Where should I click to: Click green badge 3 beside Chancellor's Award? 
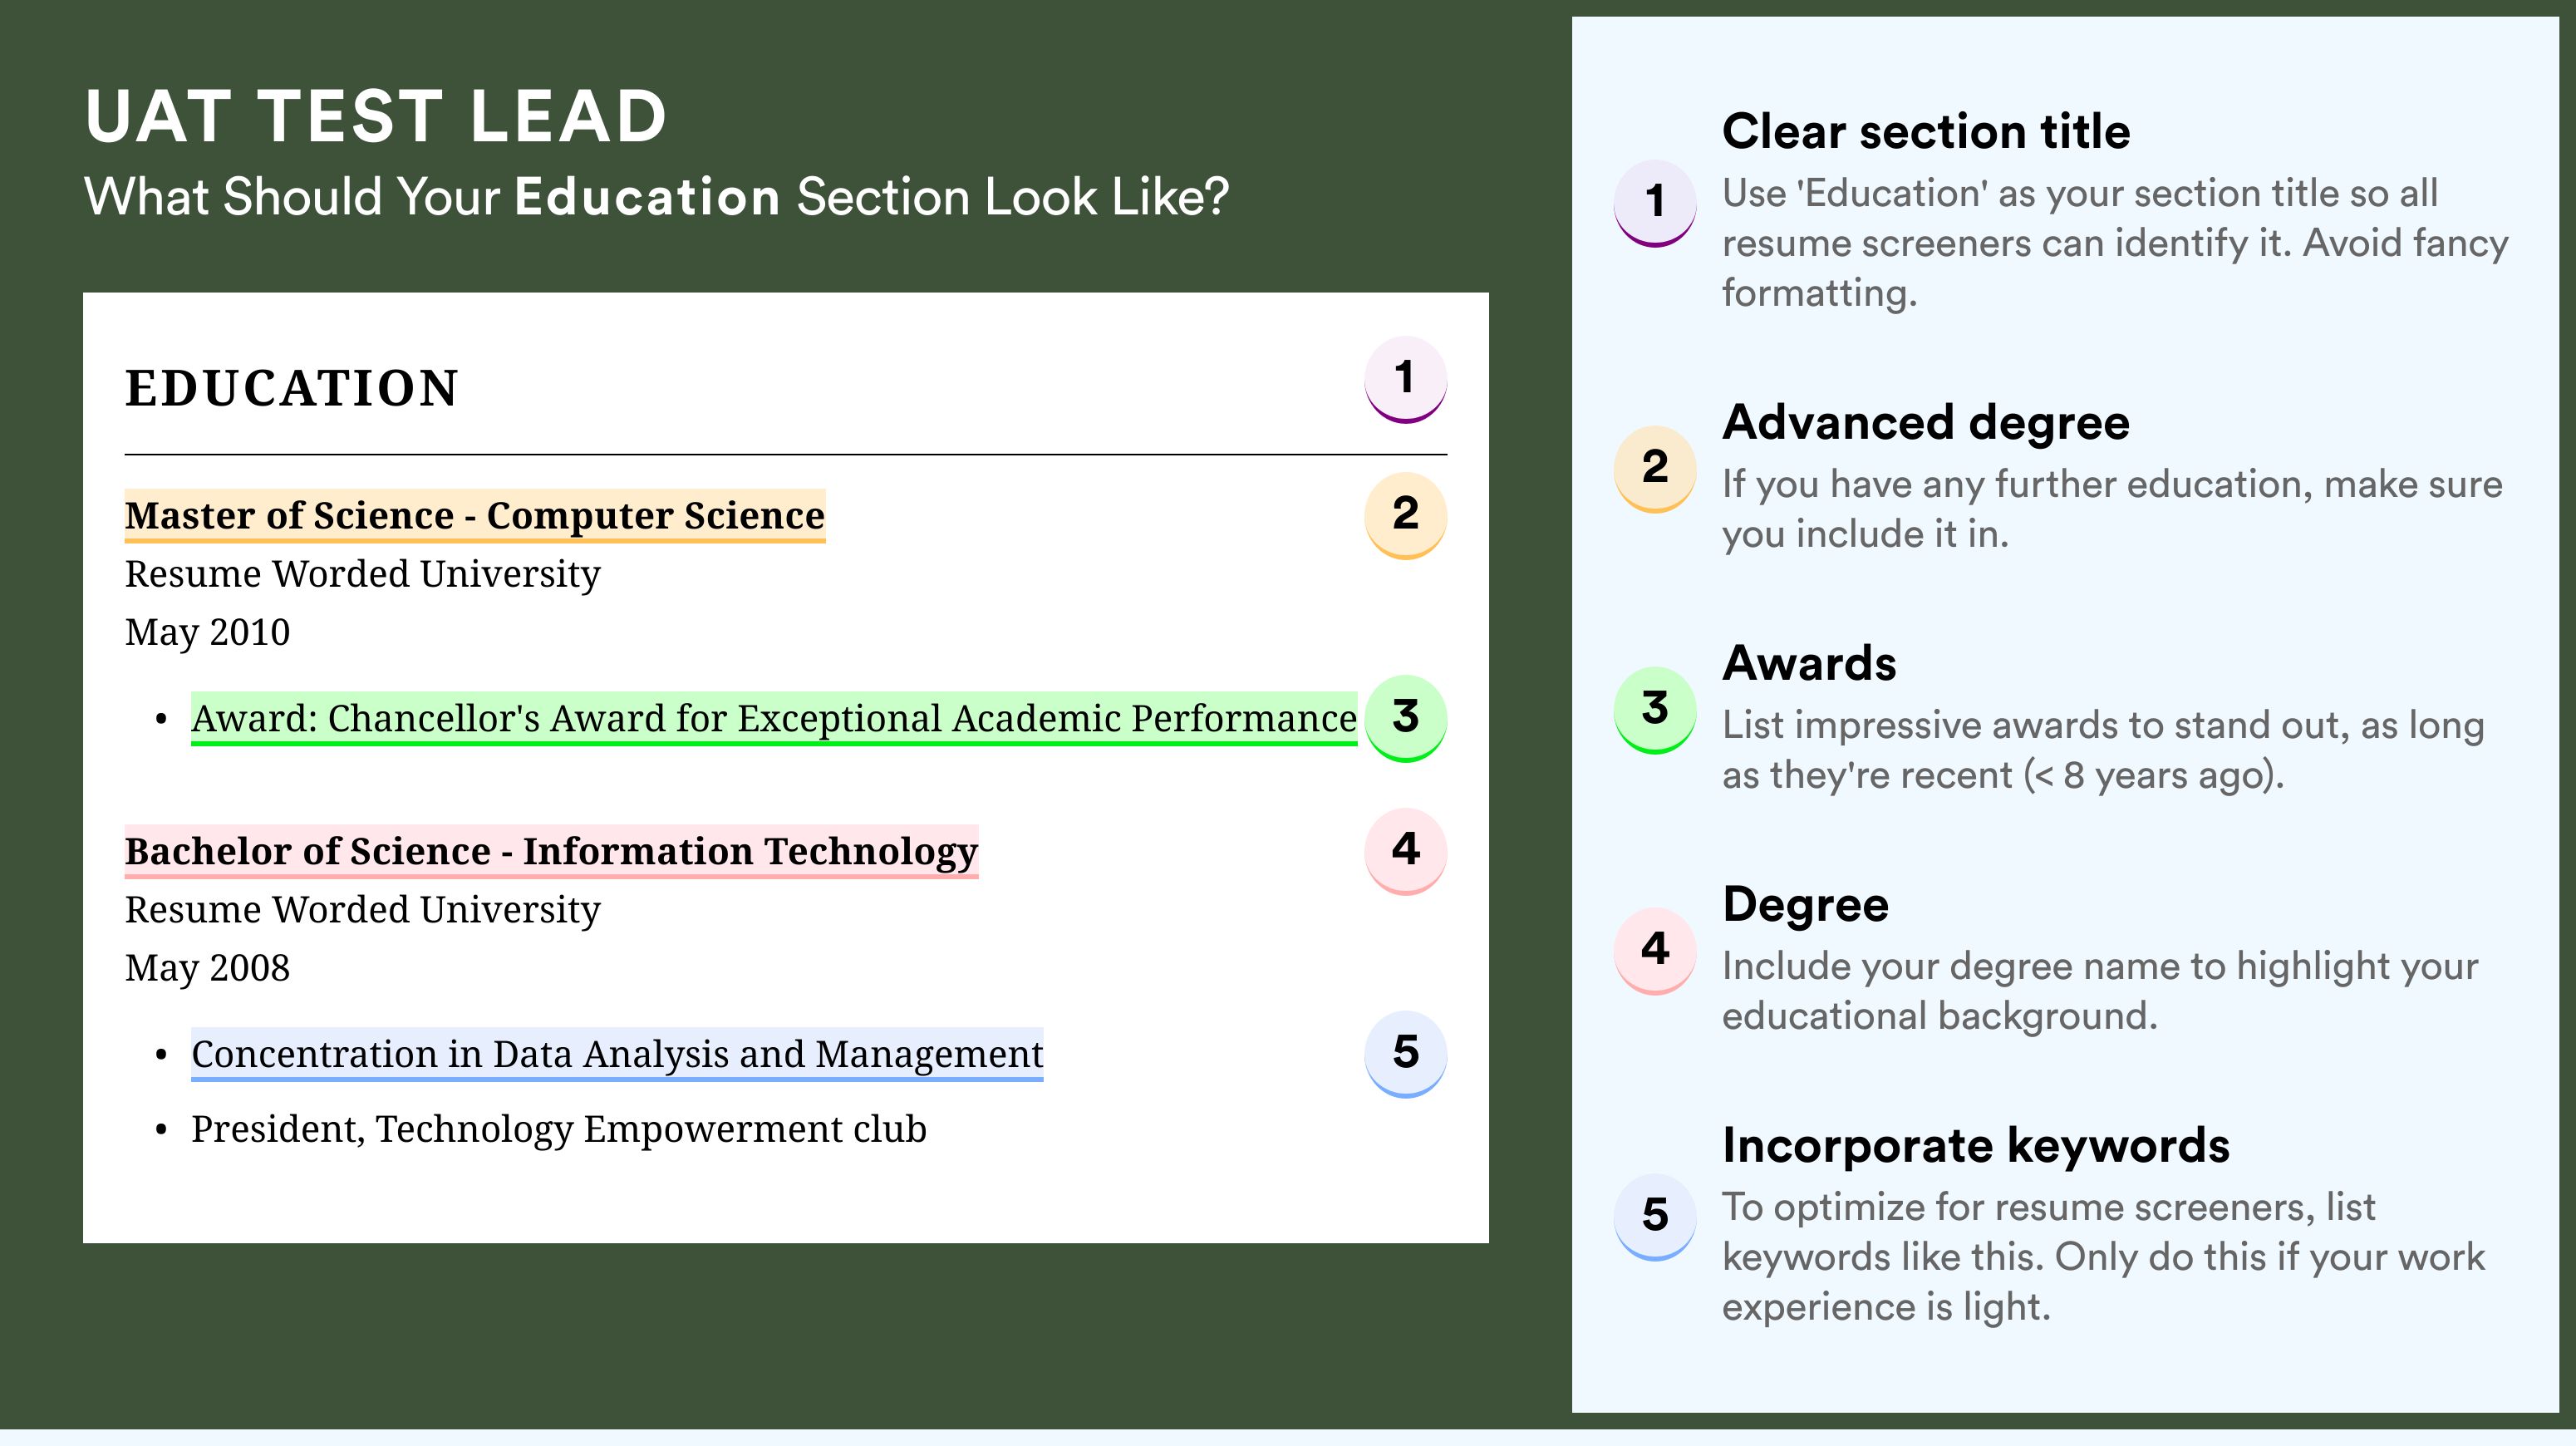(1405, 717)
